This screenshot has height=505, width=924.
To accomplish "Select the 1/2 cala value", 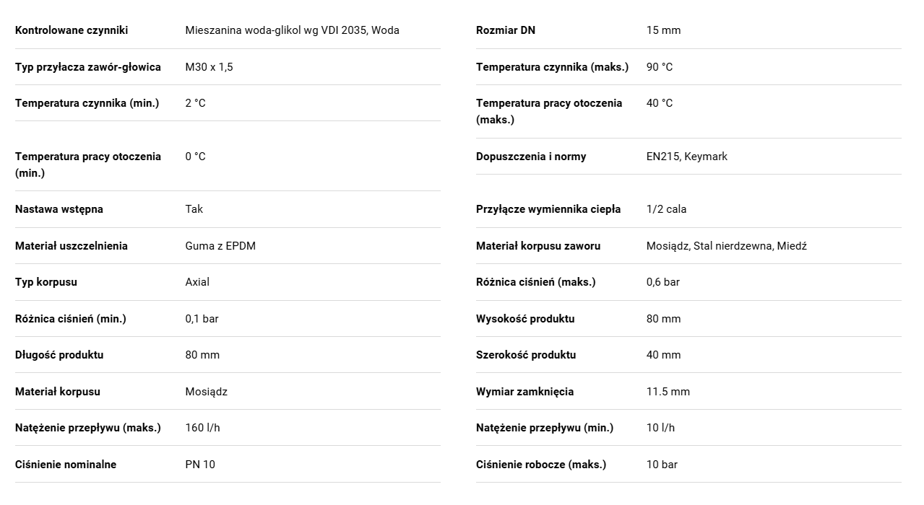I will click(666, 209).
